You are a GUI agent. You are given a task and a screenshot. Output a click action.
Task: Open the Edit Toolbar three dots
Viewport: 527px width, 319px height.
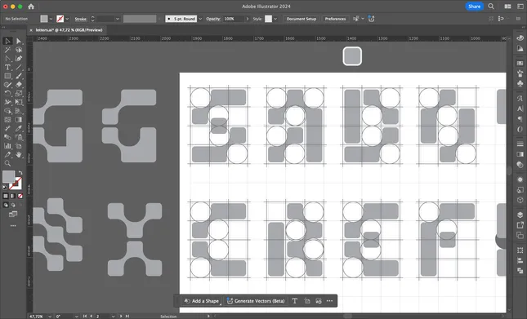point(13,226)
